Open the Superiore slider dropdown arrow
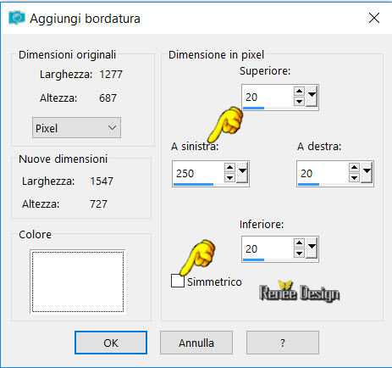The width and height of the screenshot is (392, 368). (x=312, y=97)
